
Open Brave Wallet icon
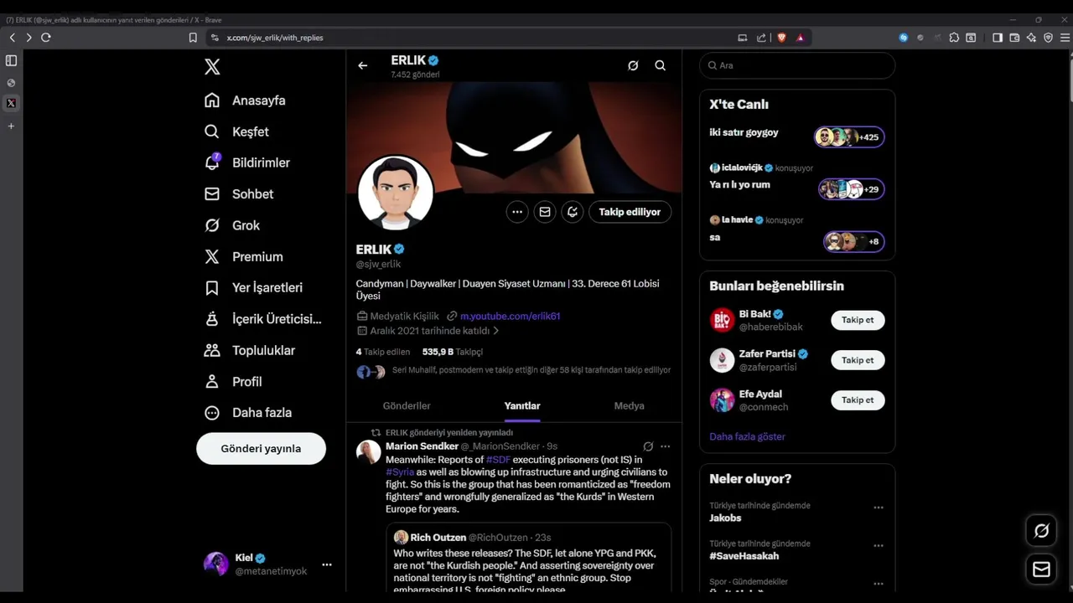tap(1014, 38)
